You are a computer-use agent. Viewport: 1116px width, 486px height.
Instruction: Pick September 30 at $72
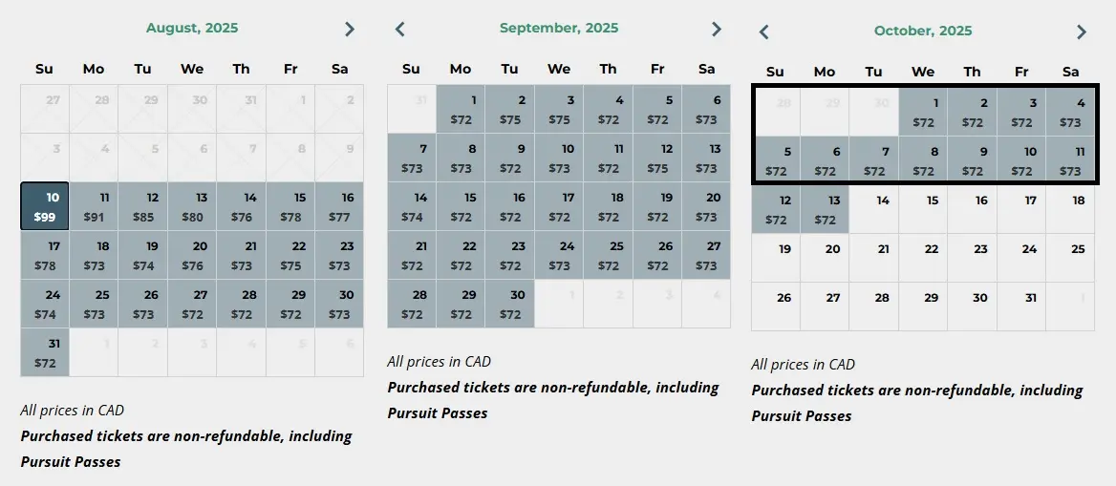509,304
